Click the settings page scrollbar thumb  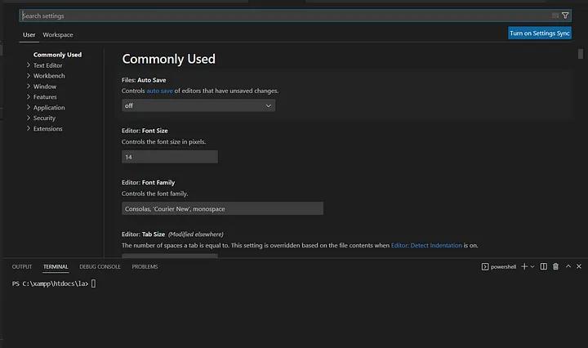point(581,54)
